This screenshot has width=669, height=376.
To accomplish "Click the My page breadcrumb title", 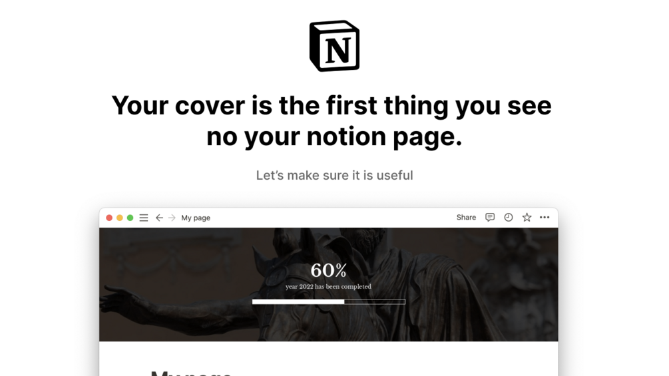I will [196, 218].
